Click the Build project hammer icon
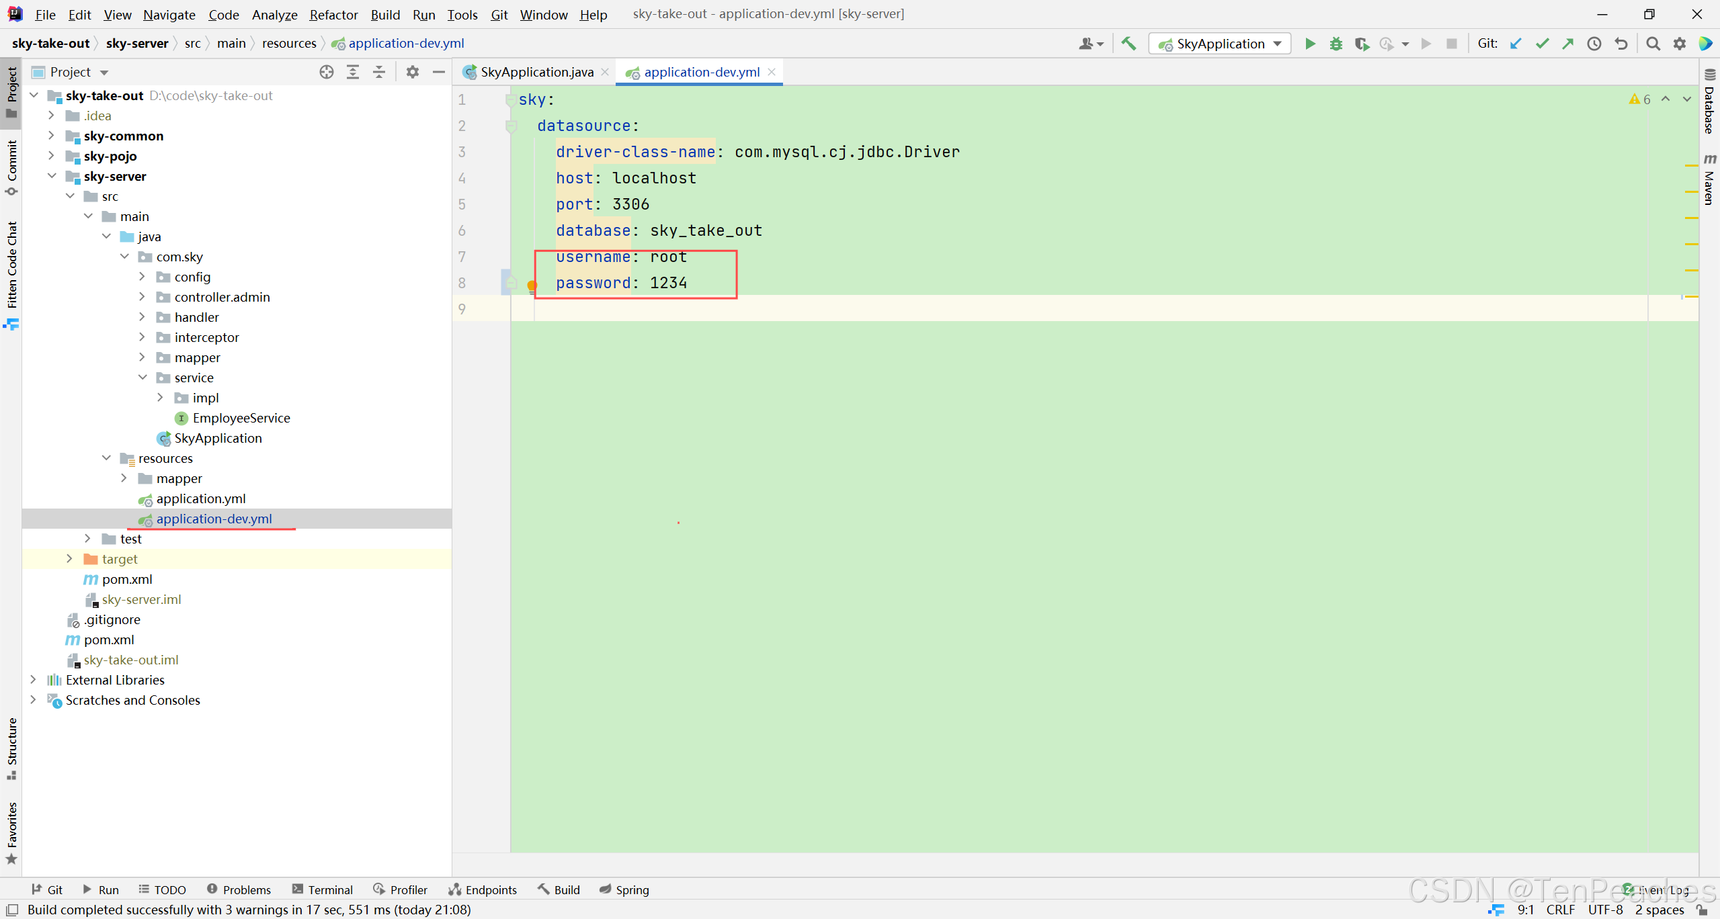 point(1129,44)
